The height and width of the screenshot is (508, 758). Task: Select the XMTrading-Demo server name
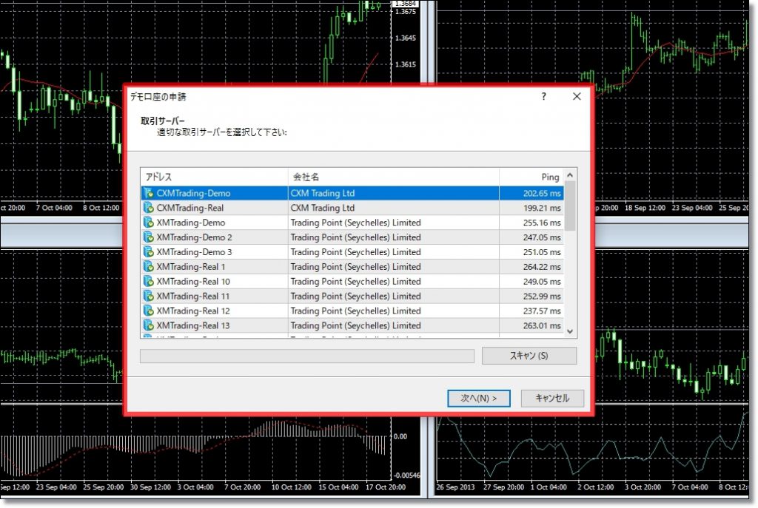coord(191,223)
